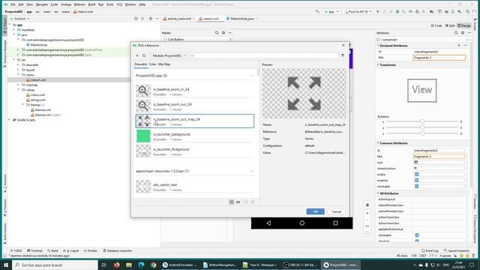Choose the ic_launcher_background green drawable

tap(195, 136)
